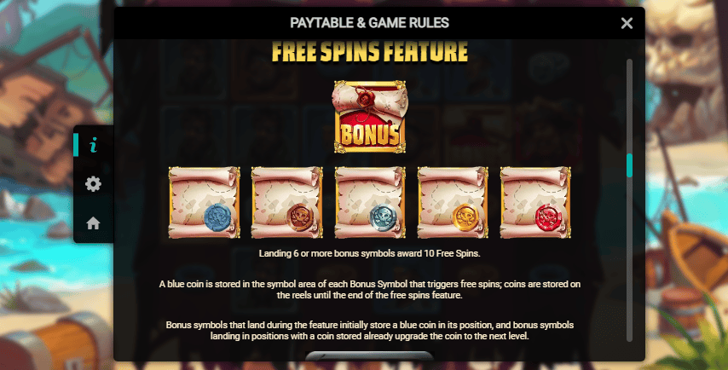
Task: Click the Paytable & Game Rules title
Action: (x=370, y=23)
